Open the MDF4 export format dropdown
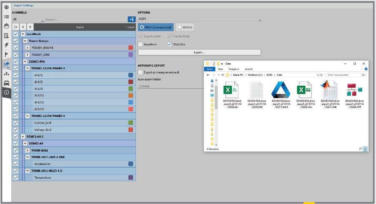 tap(199, 19)
